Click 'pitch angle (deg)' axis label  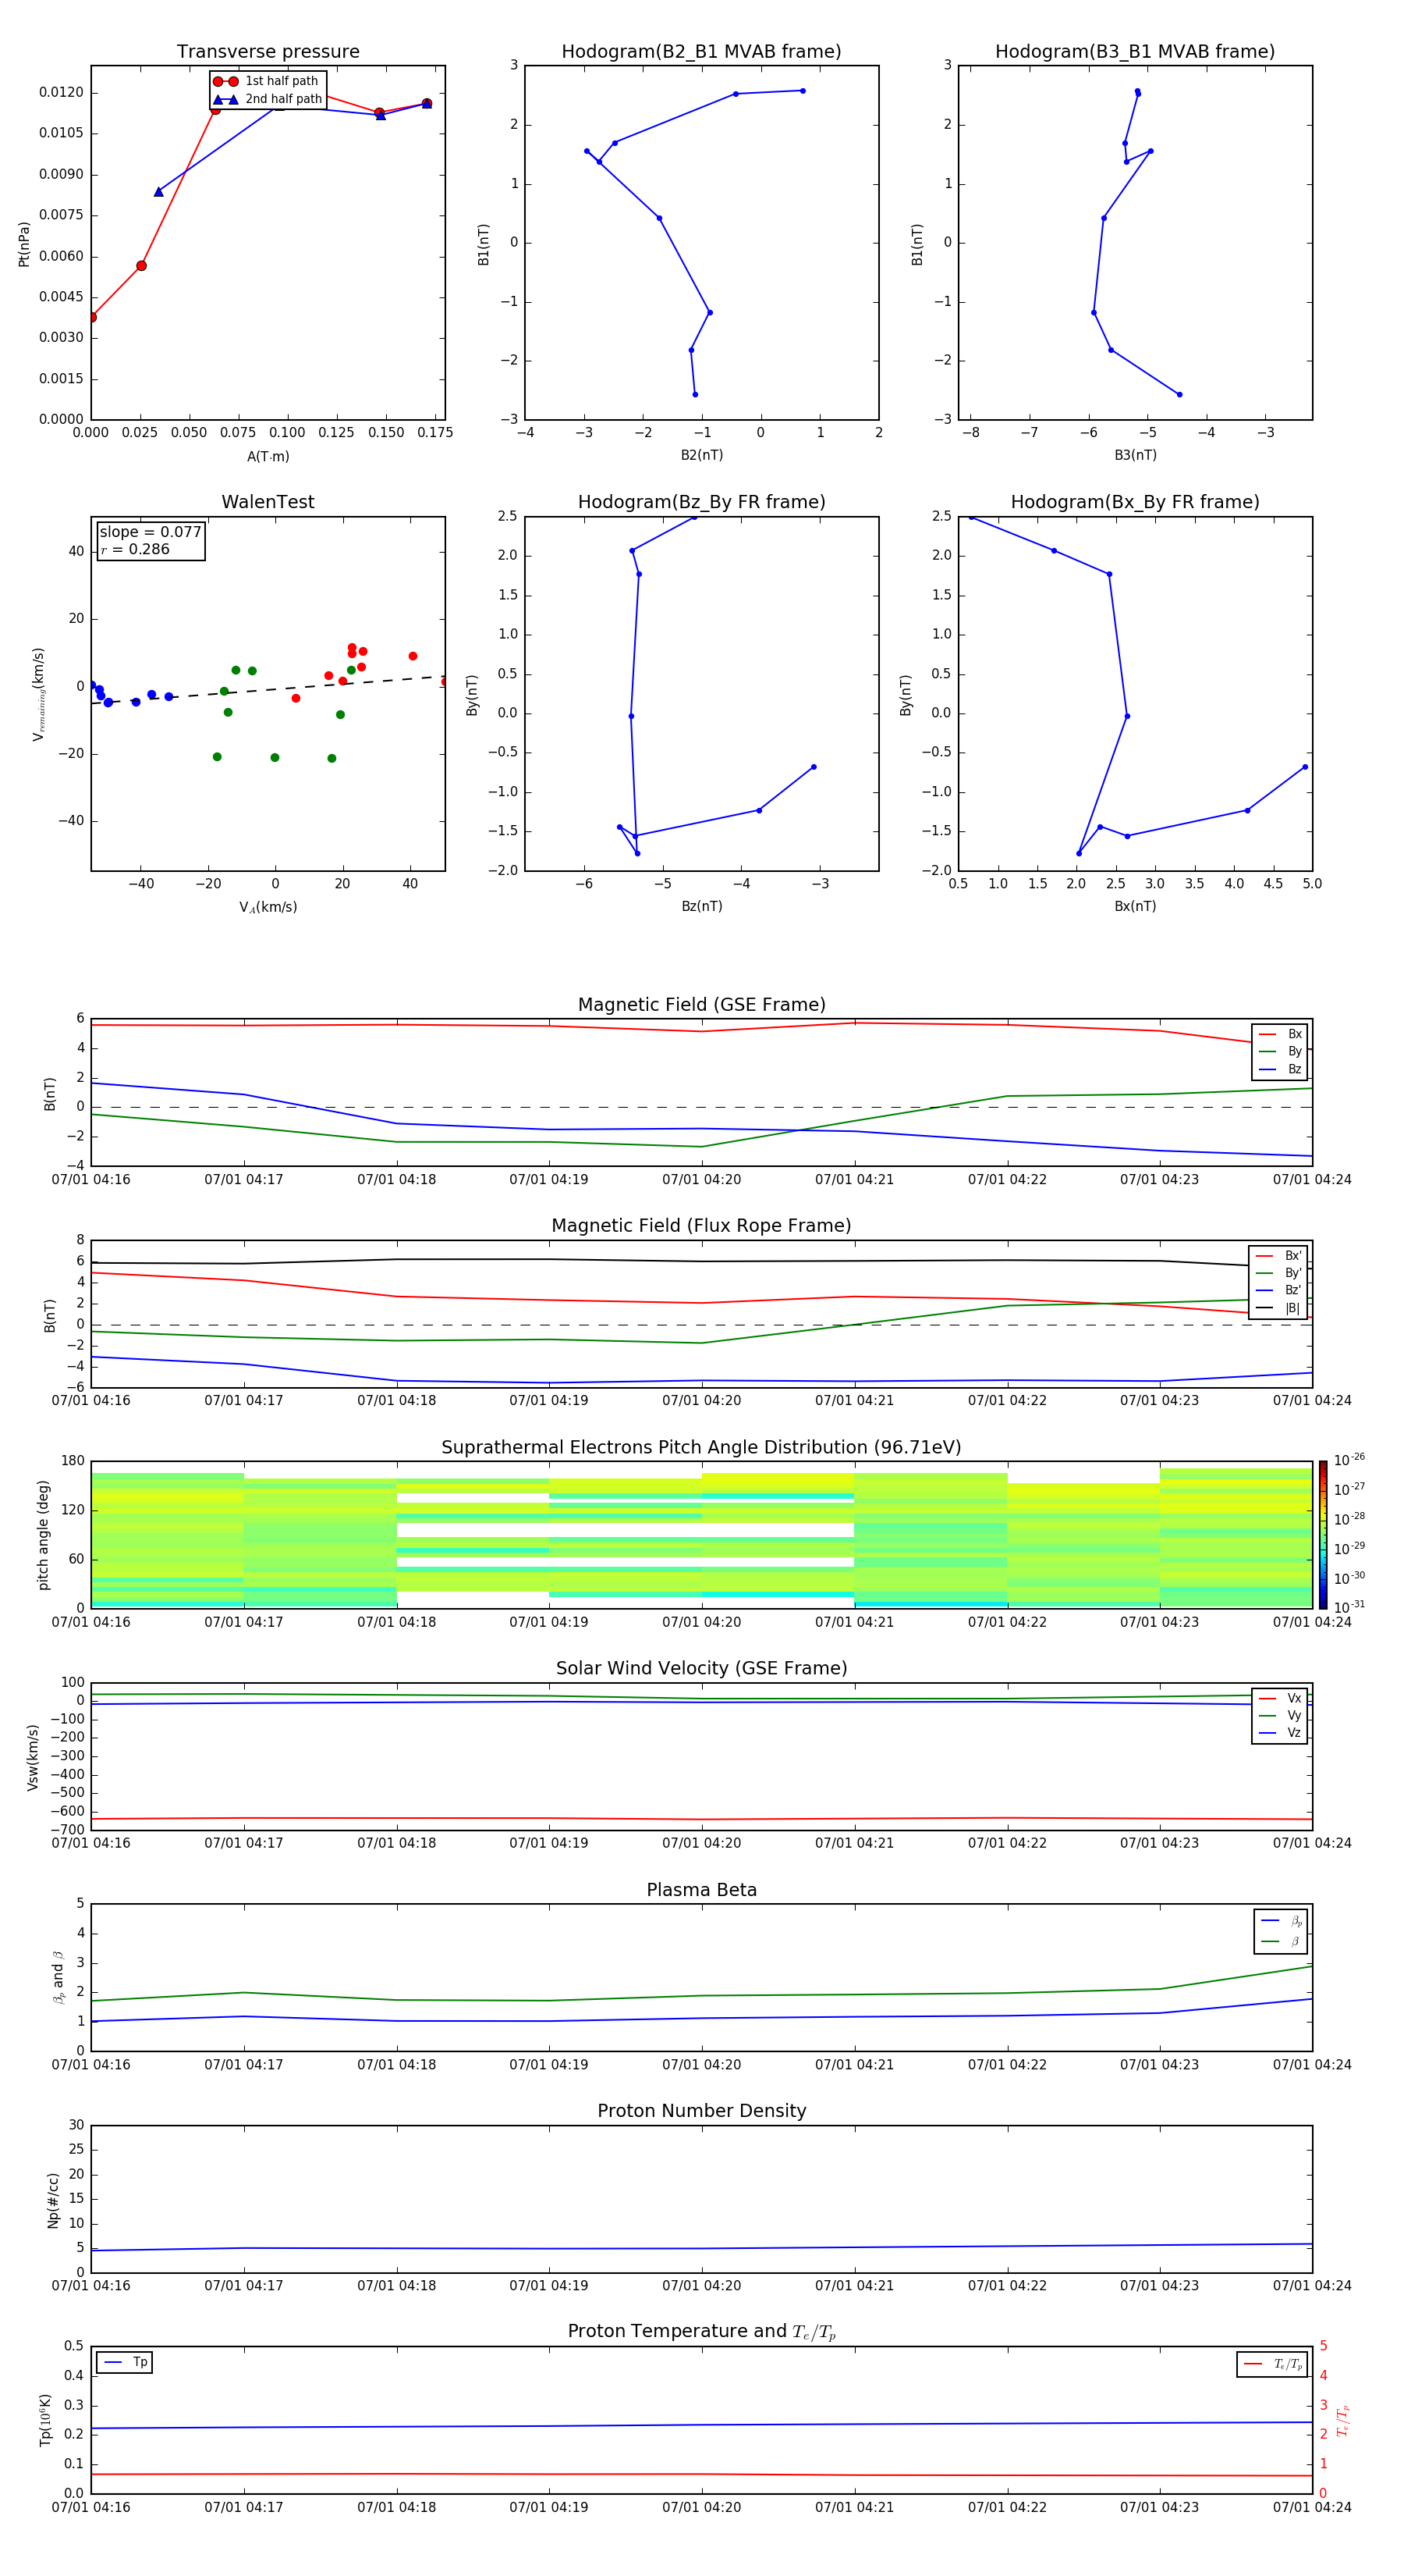click(x=43, y=1534)
